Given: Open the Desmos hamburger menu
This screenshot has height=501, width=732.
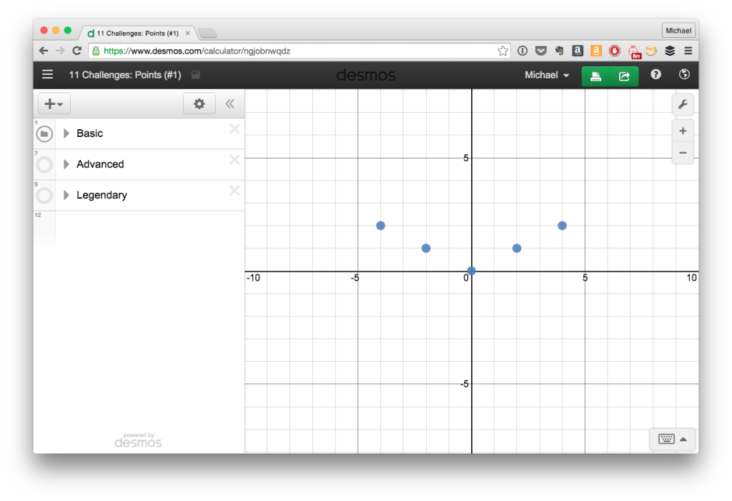Looking at the screenshot, I should (47, 75).
